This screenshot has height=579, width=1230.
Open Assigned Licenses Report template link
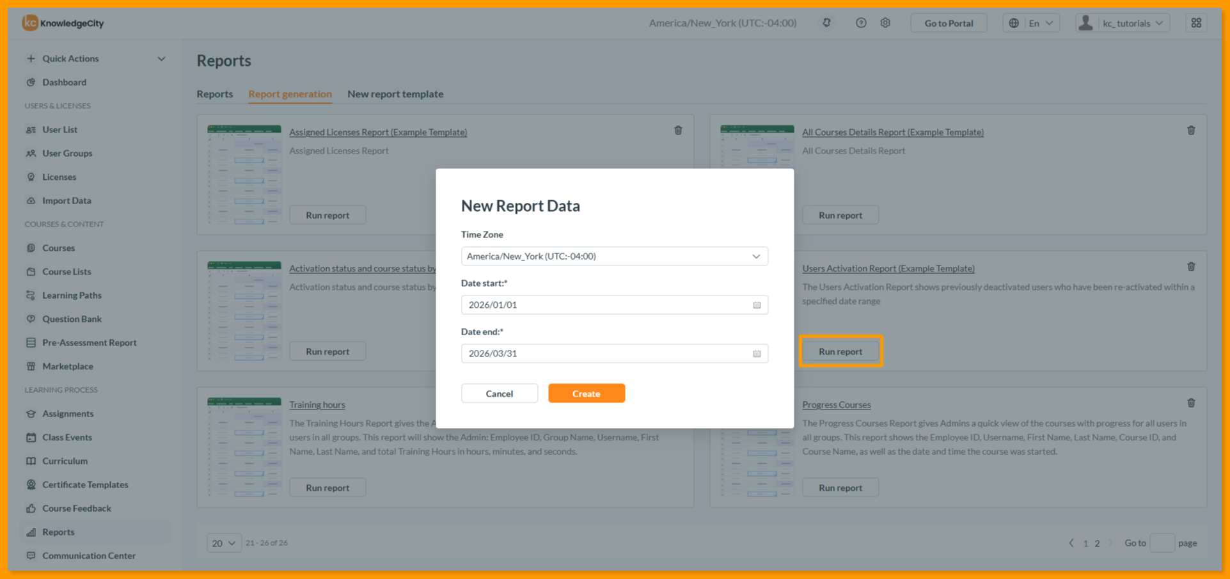click(x=378, y=132)
